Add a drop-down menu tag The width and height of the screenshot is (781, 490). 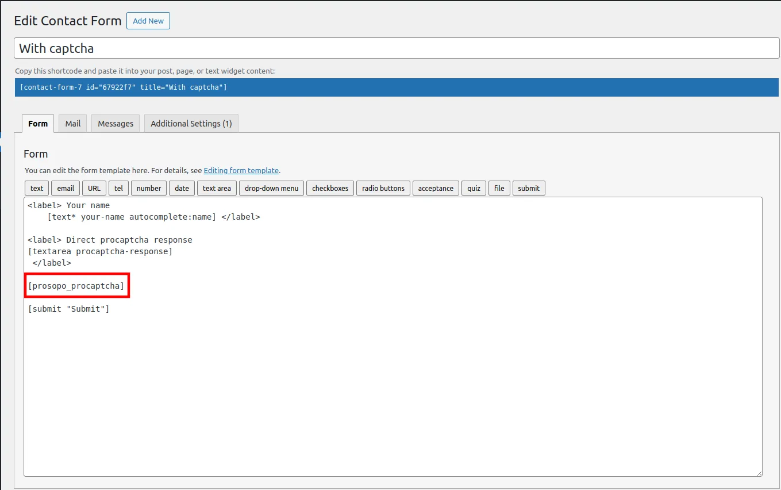point(271,188)
